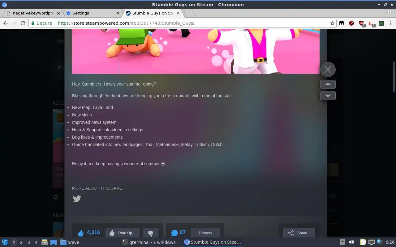Click the Rate Up button
This screenshot has width=396, height=247.
point(123,233)
